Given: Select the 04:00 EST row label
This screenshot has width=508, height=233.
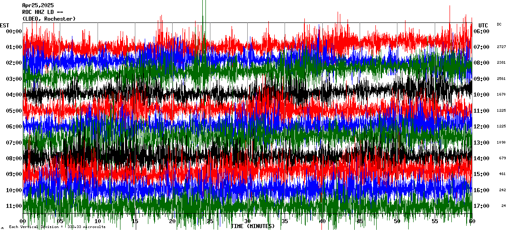Looking at the screenshot, I should tap(14, 95).
